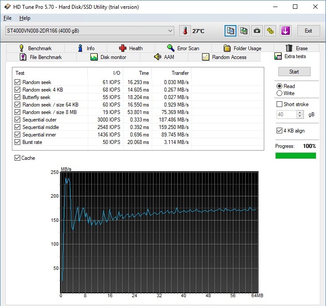Click the Time column header
Image resolution: width=326 pixels, height=306 pixels.
138,73
